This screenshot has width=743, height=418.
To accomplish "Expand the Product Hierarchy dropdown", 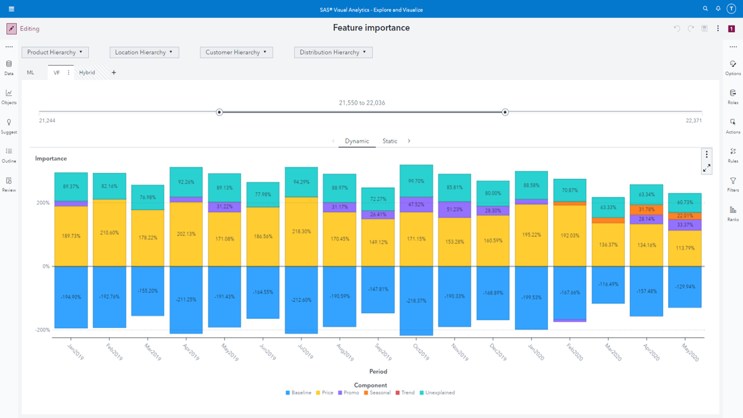I will pyautogui.click(x=55, y=52).
